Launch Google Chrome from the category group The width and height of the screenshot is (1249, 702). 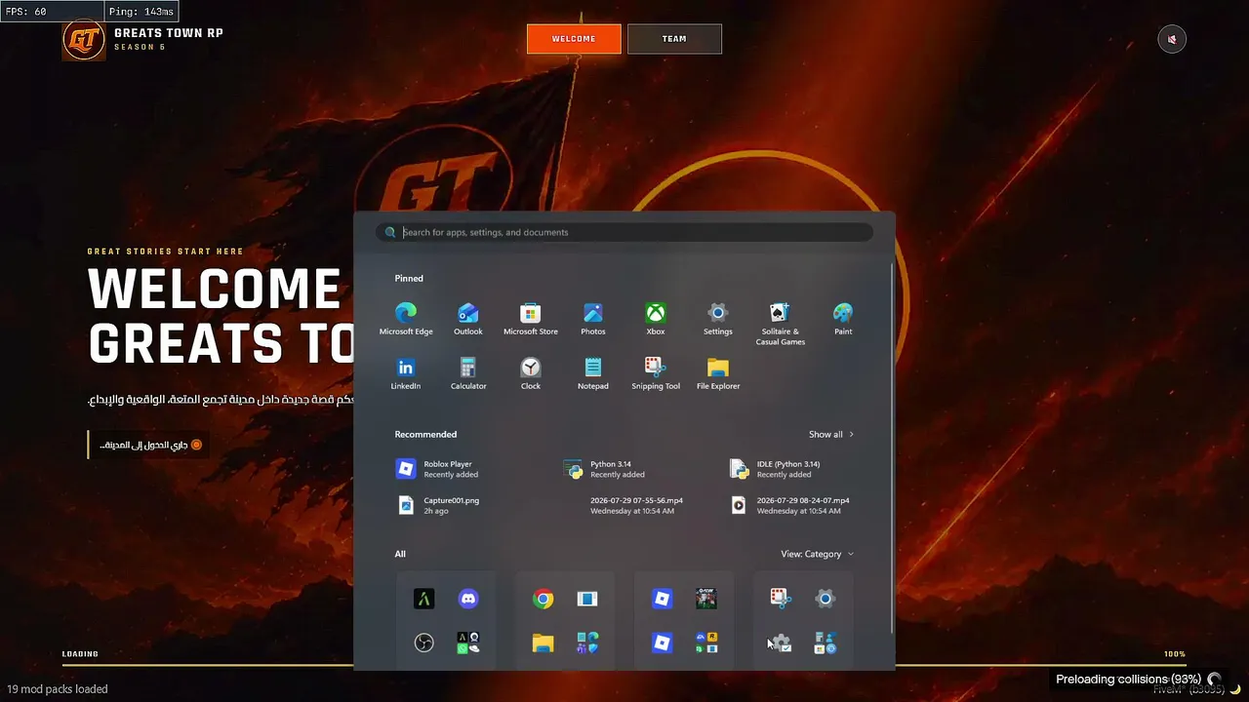544,599
